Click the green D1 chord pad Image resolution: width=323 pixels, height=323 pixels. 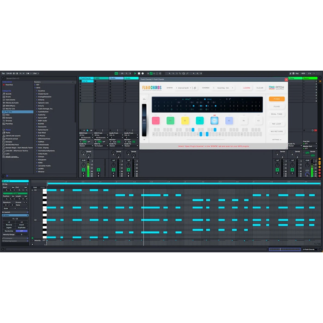(170, 120)
